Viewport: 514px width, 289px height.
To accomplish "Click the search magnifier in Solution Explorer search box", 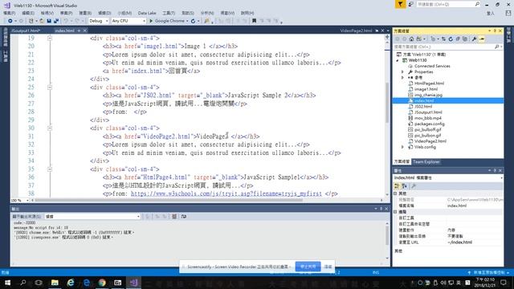I will click(x=496, y=47).
